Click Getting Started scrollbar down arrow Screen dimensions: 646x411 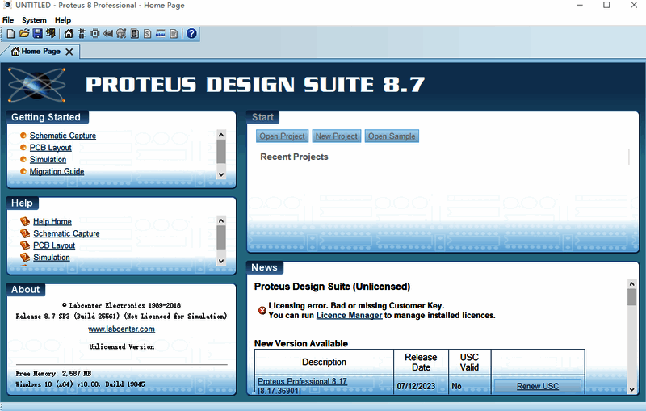tap(221, 174)
